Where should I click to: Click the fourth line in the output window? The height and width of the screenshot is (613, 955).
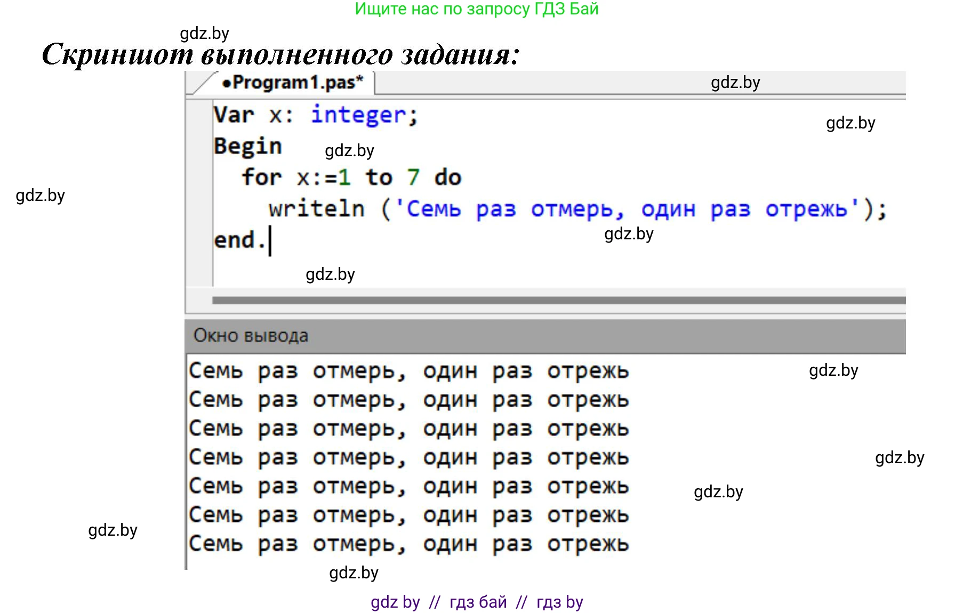click(408, 457)
